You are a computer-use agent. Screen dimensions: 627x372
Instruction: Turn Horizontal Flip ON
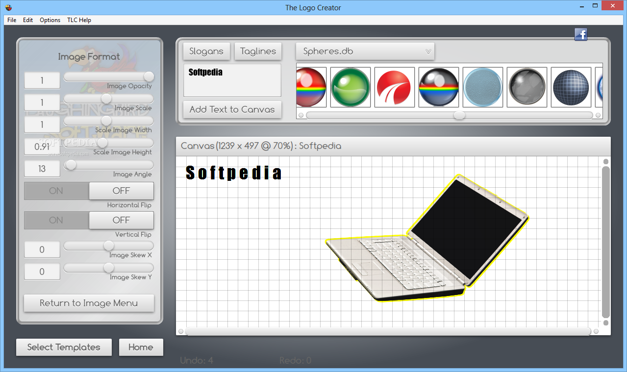pyautogui.click(x=56, y=191)
